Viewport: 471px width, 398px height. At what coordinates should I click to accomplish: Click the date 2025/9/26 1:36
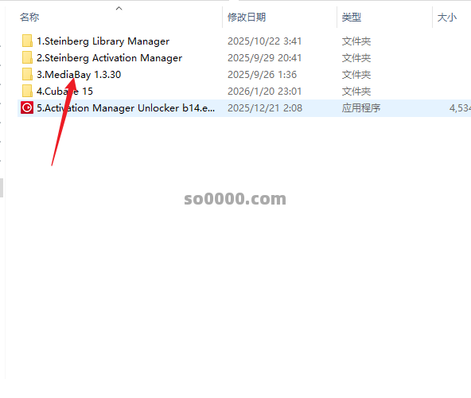pyautogui.click(x=262, y=75)
